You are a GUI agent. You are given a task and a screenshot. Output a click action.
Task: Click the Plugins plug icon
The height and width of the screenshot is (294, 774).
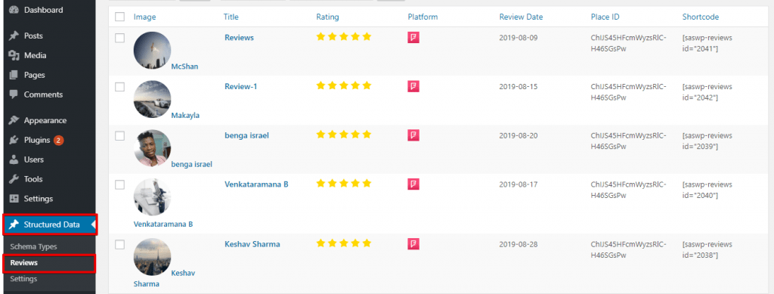point(14,140)
